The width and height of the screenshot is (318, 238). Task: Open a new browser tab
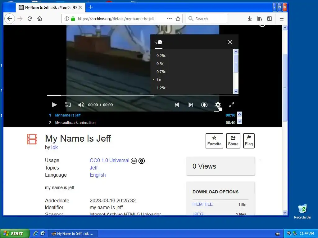coord(91,7)
